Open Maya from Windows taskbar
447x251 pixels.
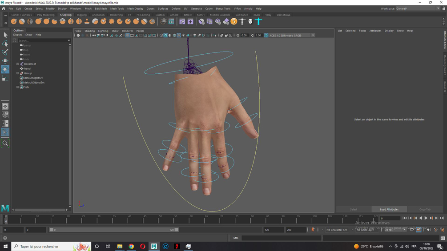click(x=154, y=246)
